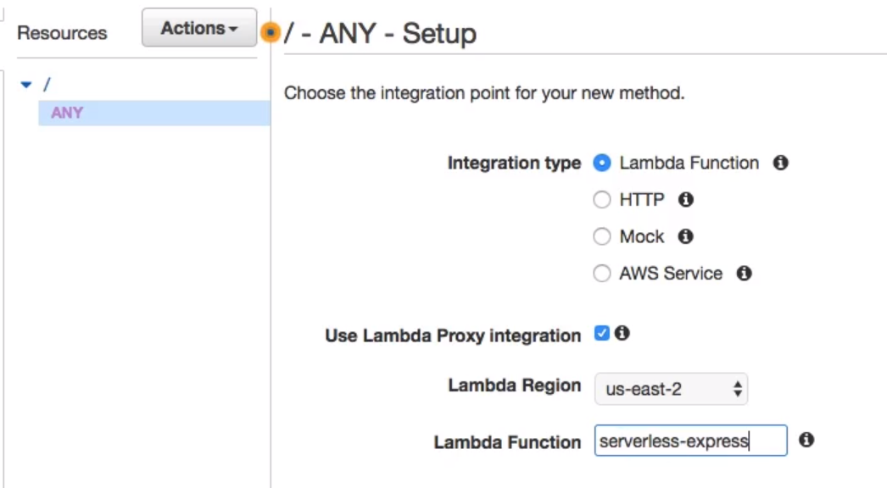Click the Lambda Region stepper arrows
This screenshot has width=887, height=488.
(737, 389)
